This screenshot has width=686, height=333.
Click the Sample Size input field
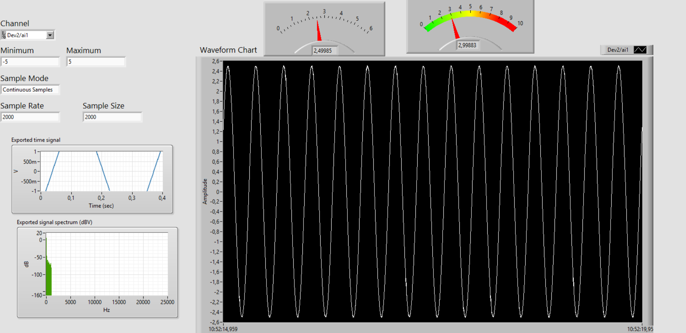click(112, 117)
